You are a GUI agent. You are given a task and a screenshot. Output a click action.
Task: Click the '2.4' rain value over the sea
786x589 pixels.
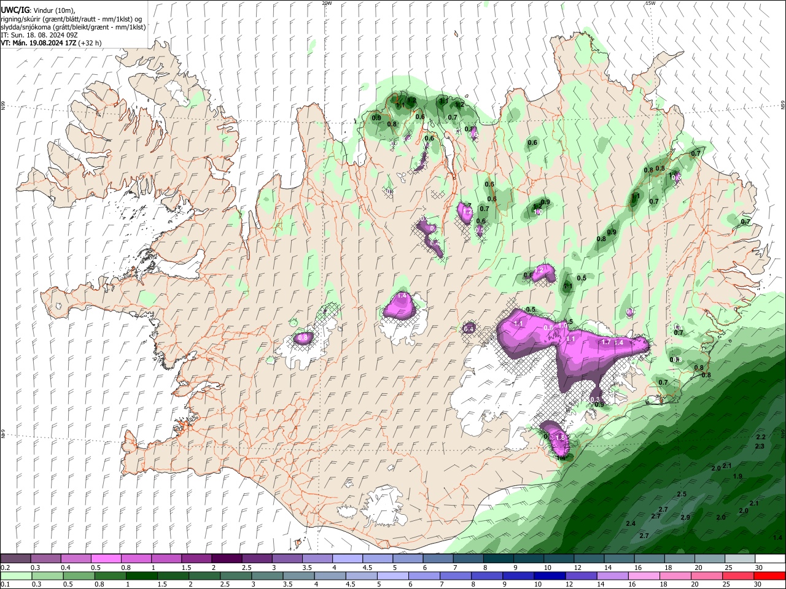point(631,523)
